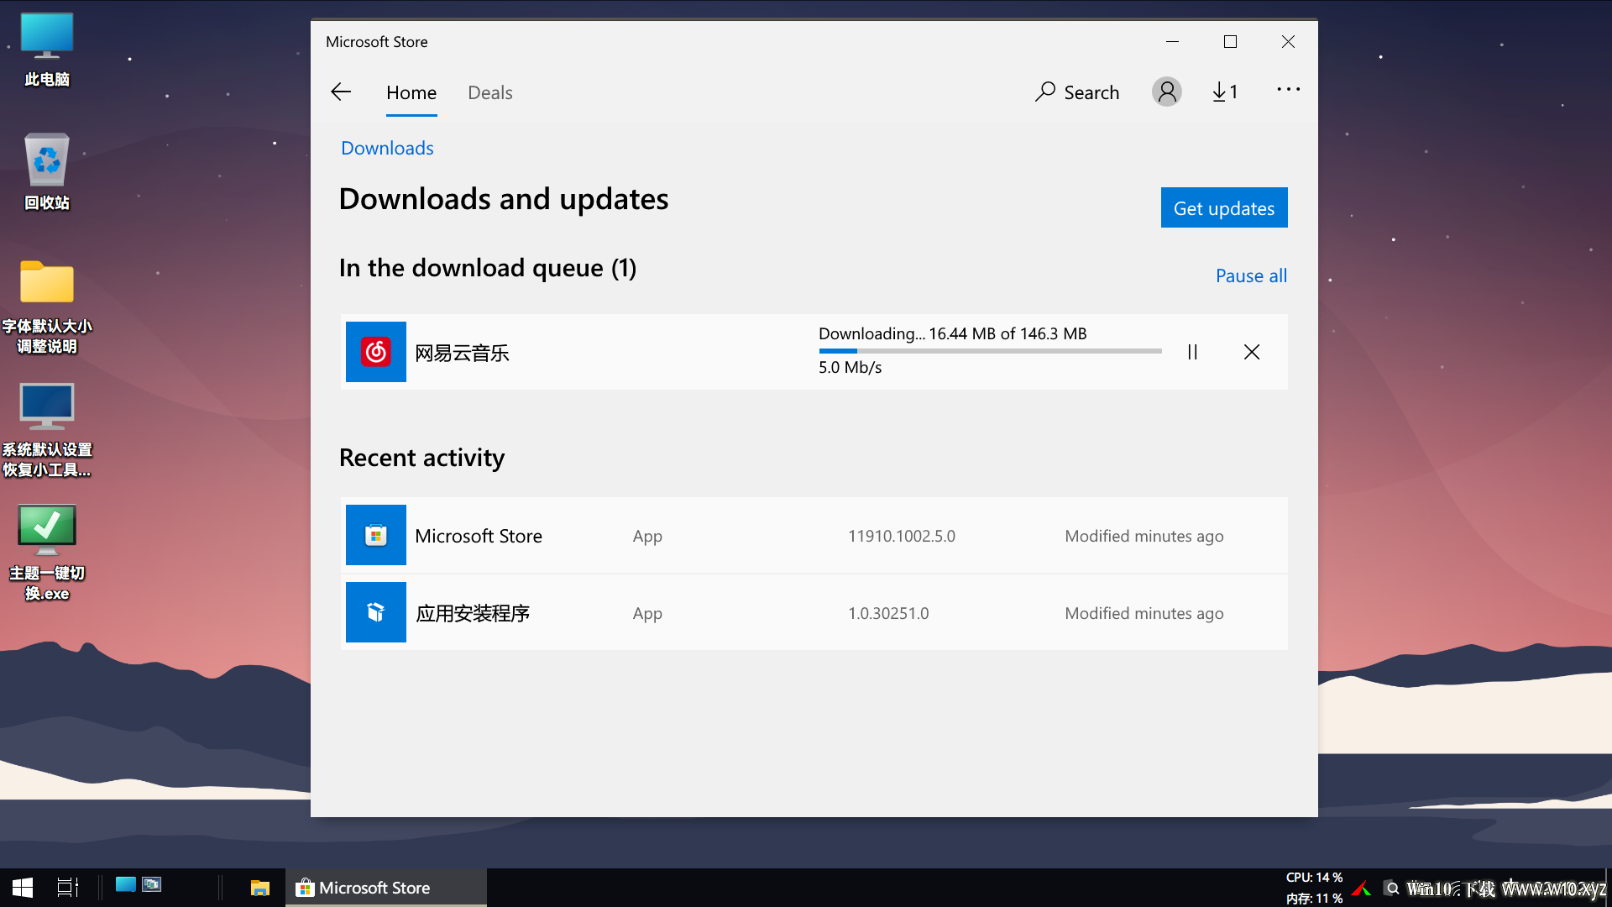
Task: Click the download progress bar
Action: pyautogui.click(x=991, y=351)
